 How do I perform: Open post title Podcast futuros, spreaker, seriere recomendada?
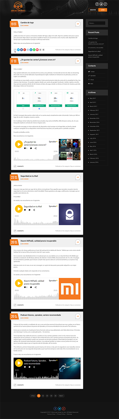pos(40,315)
